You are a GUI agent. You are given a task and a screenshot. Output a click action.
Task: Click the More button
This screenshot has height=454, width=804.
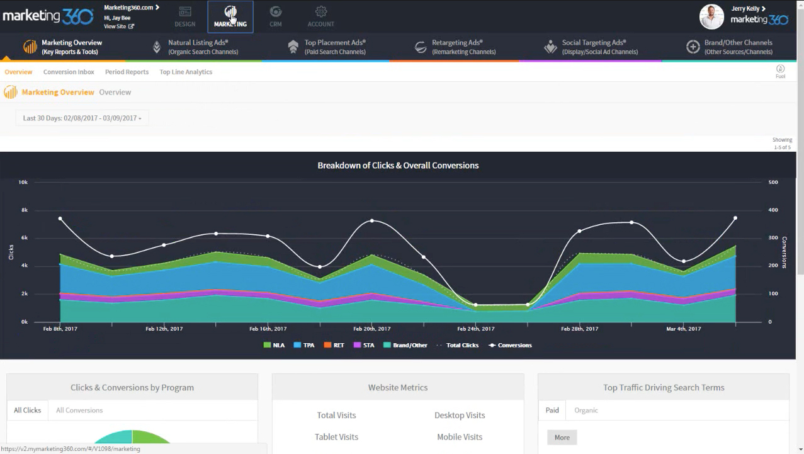coord(562,437)
